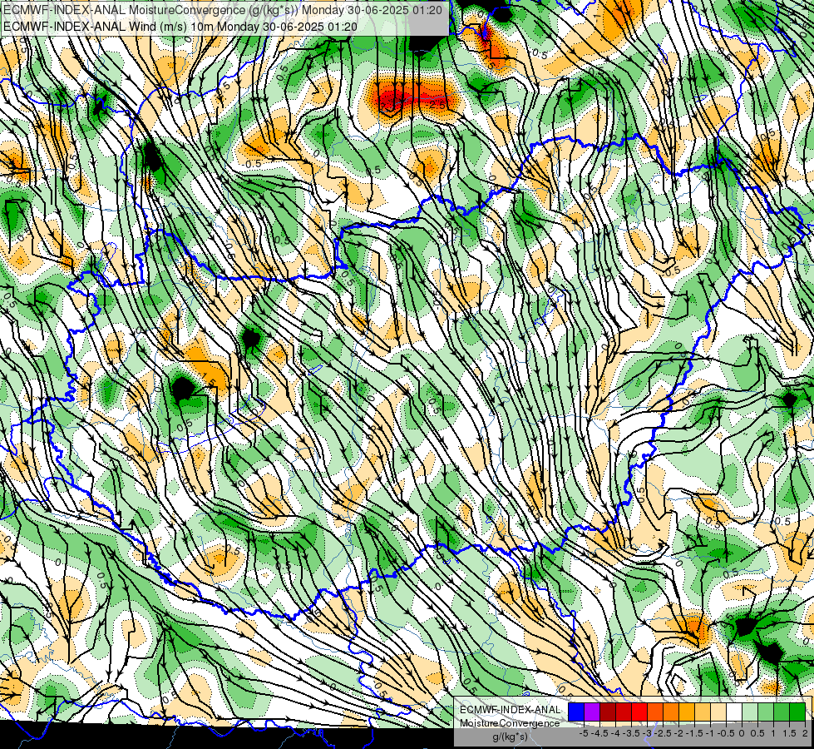This screenshot has width=814, height=749.
Task: Choose the medium green swatch between 1 and 1.5
Action: (x=782, y=712)
